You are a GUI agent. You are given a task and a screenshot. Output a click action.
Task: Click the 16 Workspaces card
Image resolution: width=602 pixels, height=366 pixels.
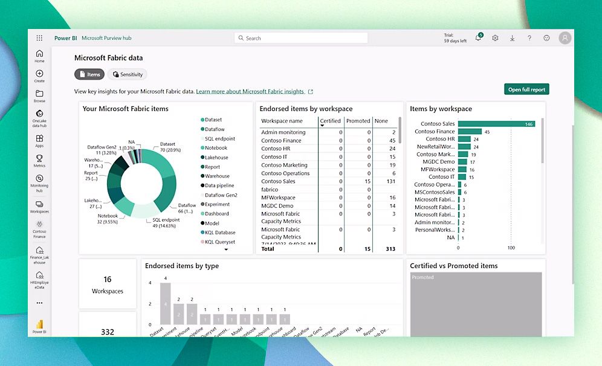pyautogui.click(x=108, y=284)
